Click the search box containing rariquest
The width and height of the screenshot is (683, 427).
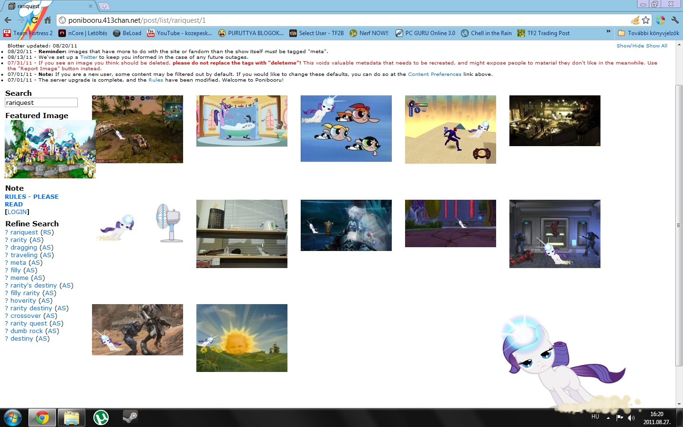41,102
